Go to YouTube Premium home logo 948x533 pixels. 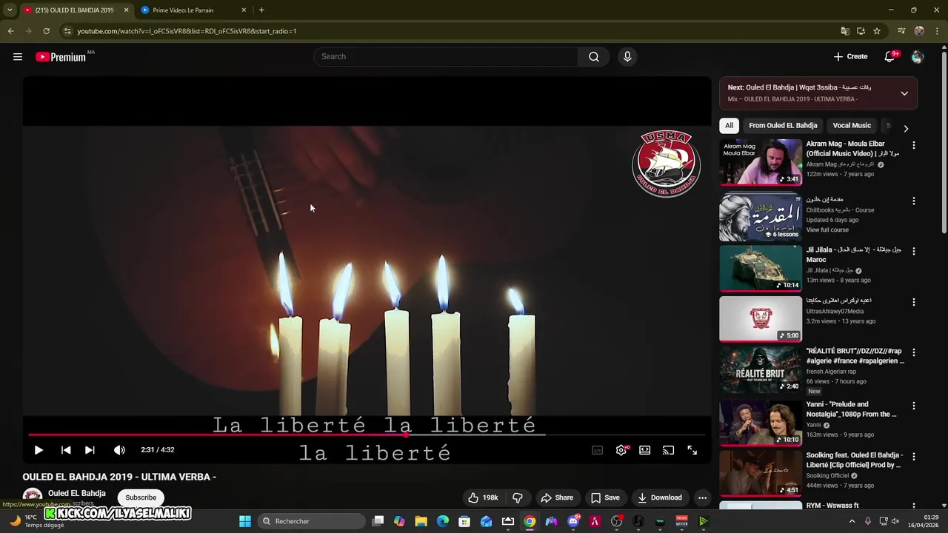(61, 57)
